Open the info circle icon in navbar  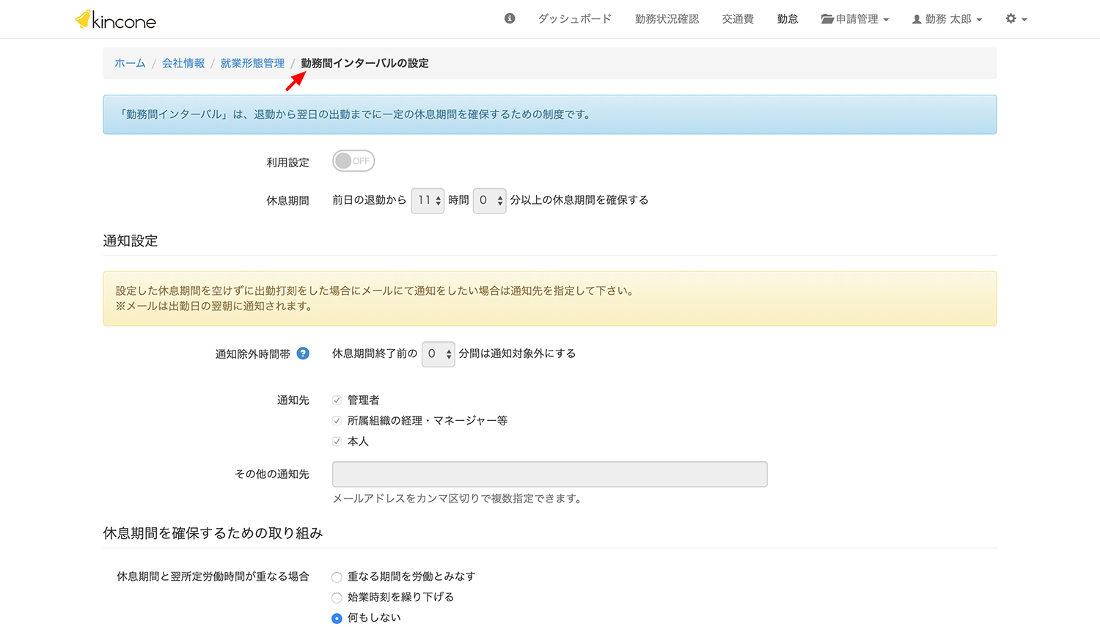[510, 18]
